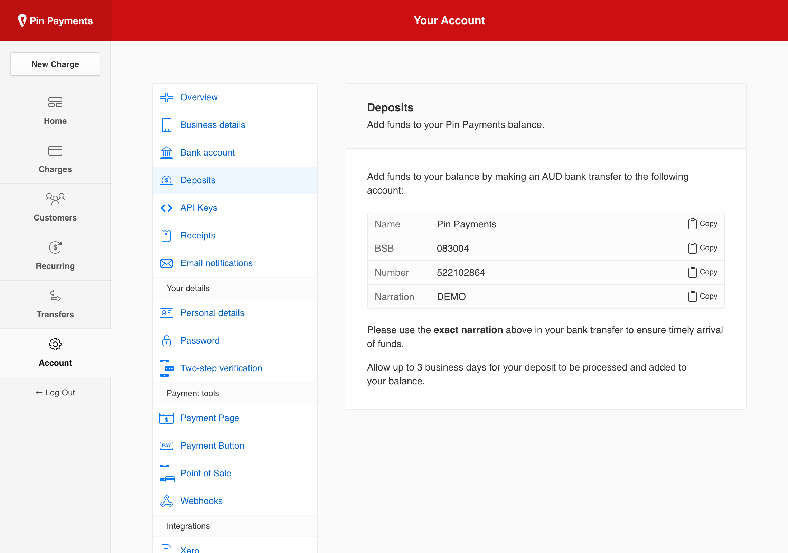This screenshot has height=553, width=788.
Task: Click the API Keys icon in sidebar
Action: [167, 208]
